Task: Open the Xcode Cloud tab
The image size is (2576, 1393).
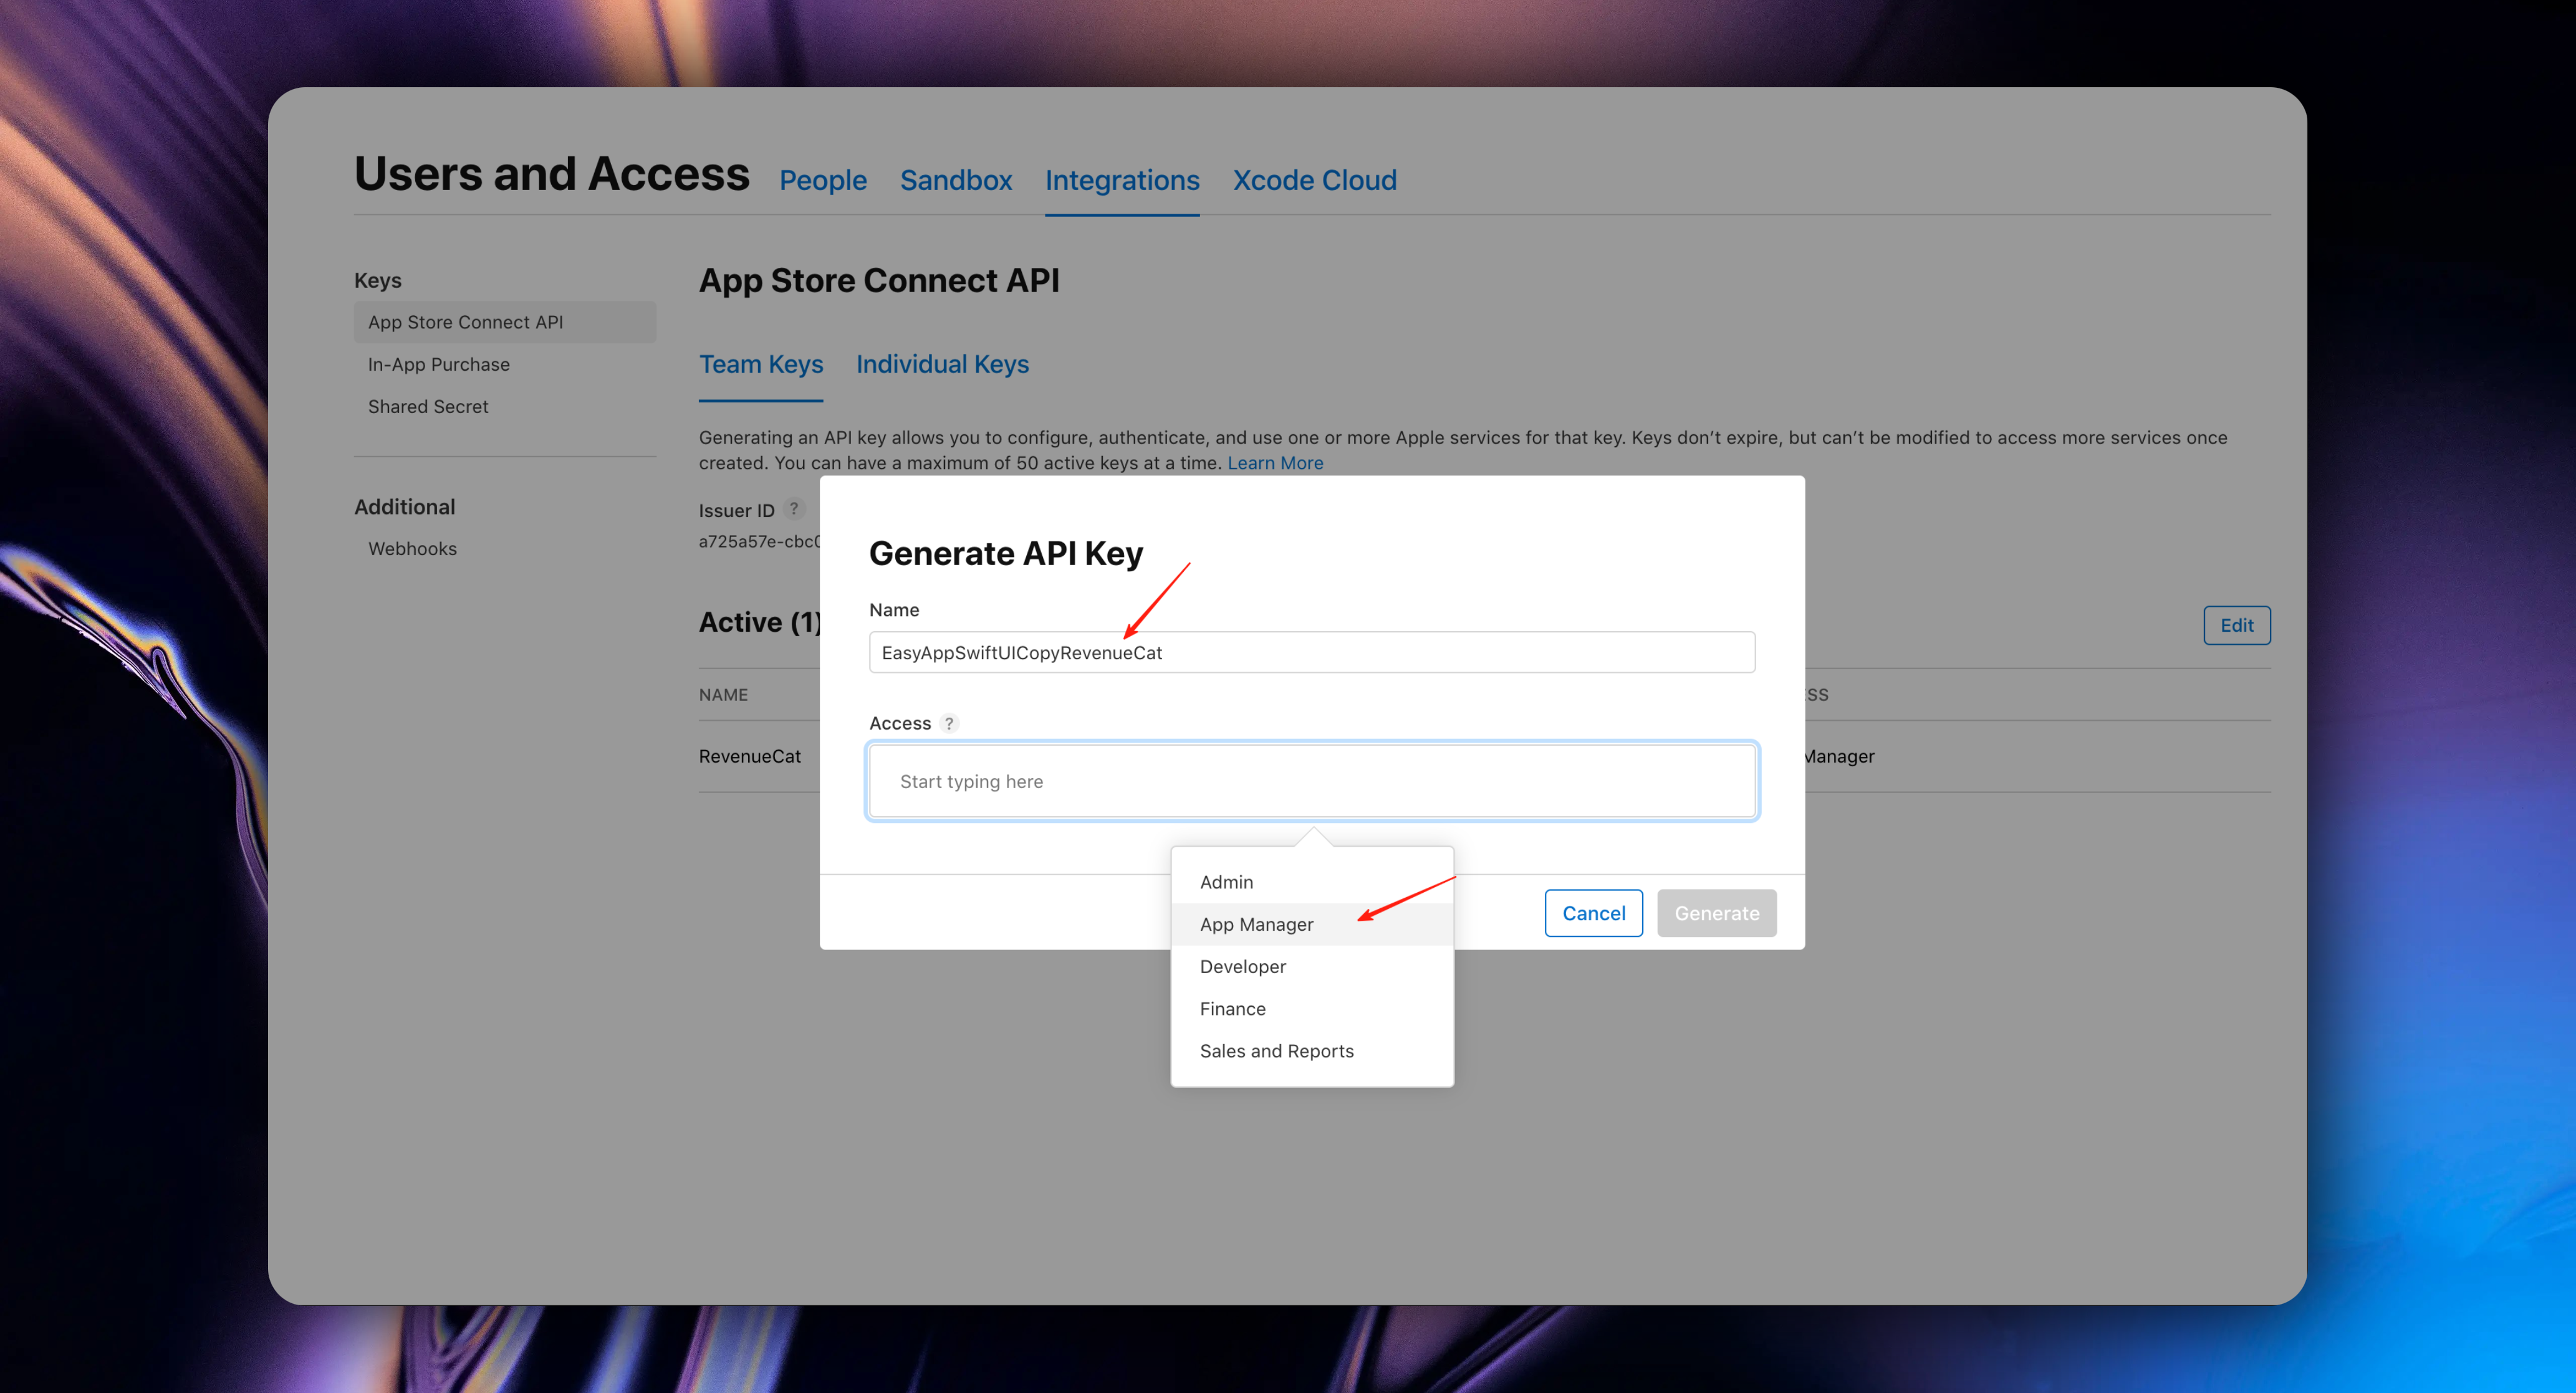Action: [1314, 180]
